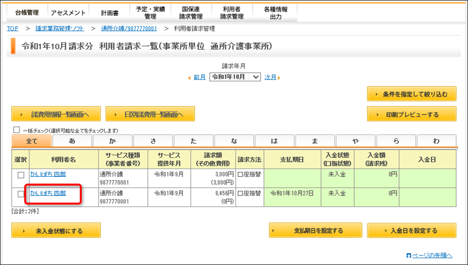Click the arrow icon beside ページの先頭へ
The width and height of the screenshot is (468, 265).
[409, 256]
